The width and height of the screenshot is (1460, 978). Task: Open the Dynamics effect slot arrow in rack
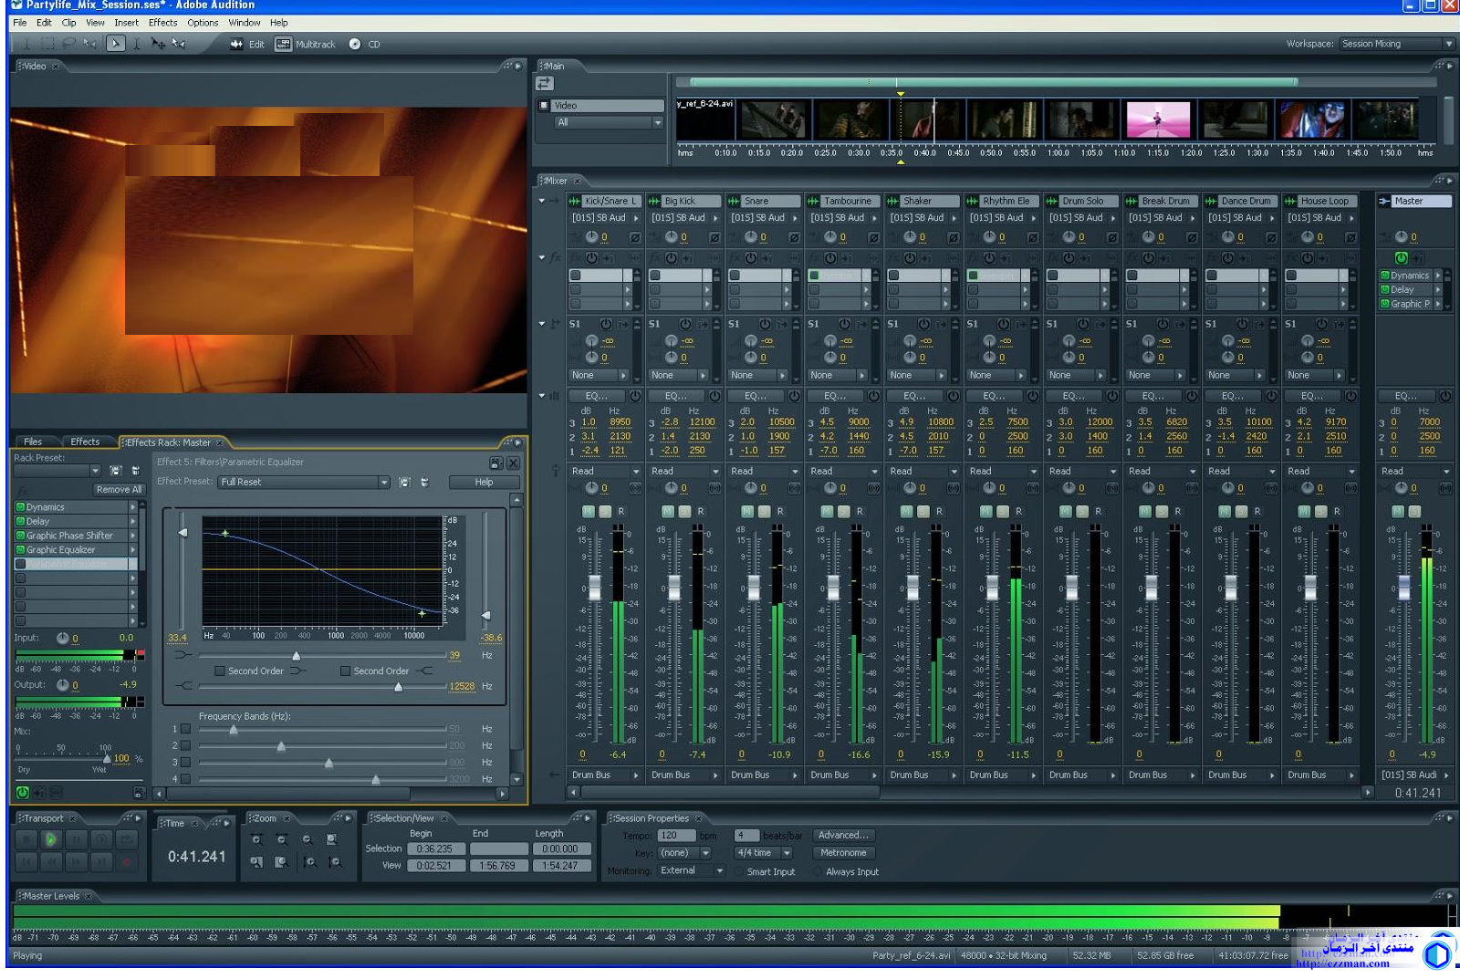pos(132,507)
